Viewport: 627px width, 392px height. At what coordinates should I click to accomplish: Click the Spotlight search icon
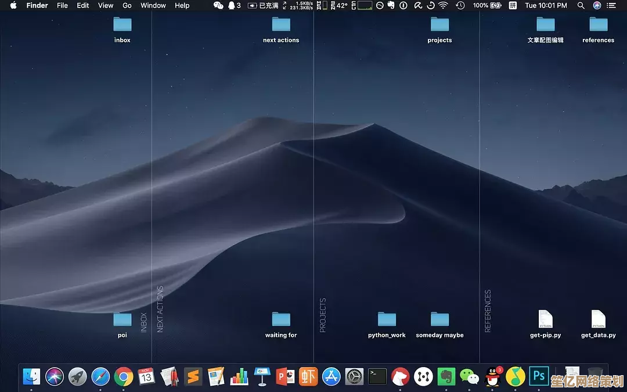[x=581, y=5]
